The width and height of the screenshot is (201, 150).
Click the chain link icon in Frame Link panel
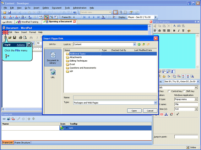(4, 119)
